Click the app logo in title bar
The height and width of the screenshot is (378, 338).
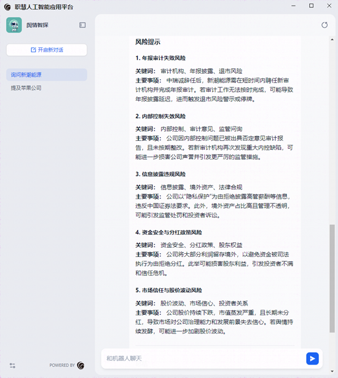(7, 7)
